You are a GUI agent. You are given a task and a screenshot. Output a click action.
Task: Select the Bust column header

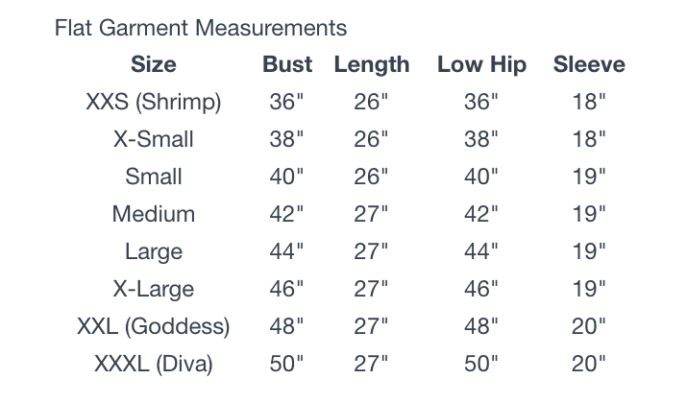coord(287,64)
